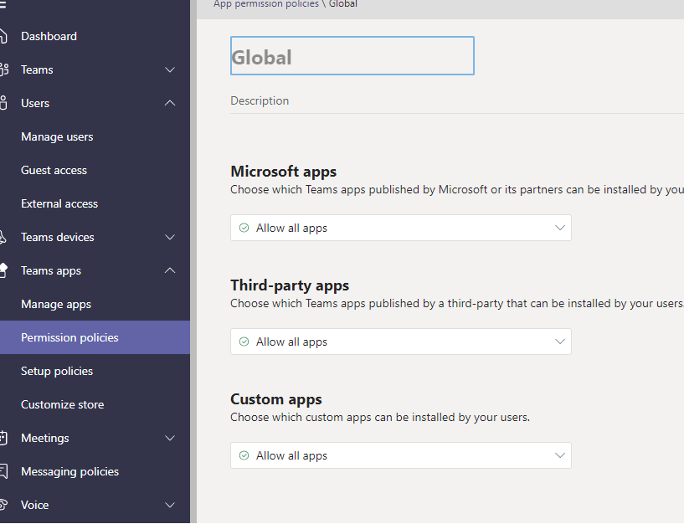Expand the Teams devices chevron
684x524 pixels.
coord(170,238)
